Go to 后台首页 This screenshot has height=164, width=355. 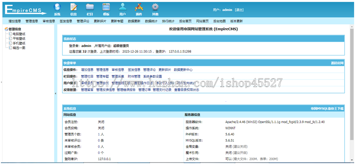185,21
